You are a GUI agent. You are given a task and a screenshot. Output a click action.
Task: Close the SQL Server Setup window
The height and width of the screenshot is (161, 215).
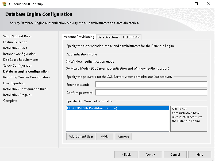(208, 4)
